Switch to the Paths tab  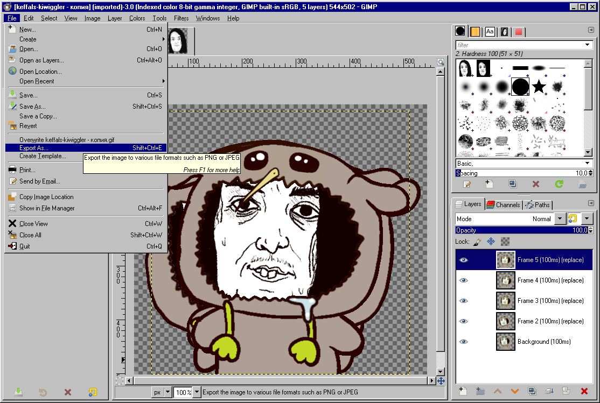[538, 205]
